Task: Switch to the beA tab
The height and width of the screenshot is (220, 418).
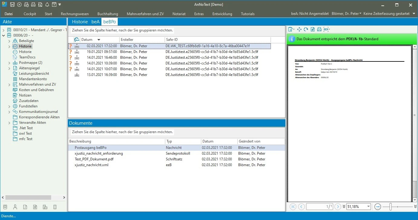Action: click(95, 22)
